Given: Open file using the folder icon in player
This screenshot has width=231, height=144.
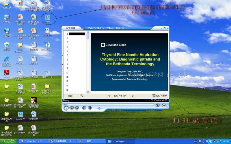Looking at the screenshot, I should pyautogui.click(x=164, y=105).
